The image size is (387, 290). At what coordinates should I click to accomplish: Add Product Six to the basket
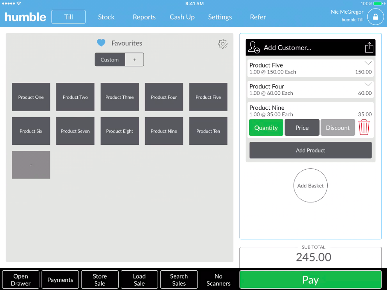point(31,131)
